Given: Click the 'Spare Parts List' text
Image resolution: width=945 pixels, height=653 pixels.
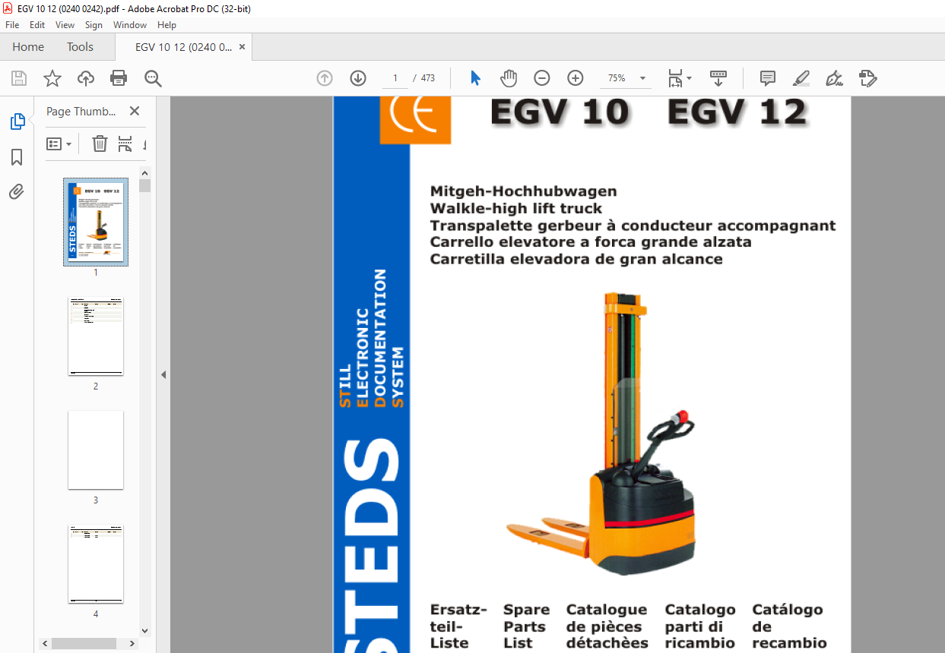Looking at the screenshot, I should (526, 626).
